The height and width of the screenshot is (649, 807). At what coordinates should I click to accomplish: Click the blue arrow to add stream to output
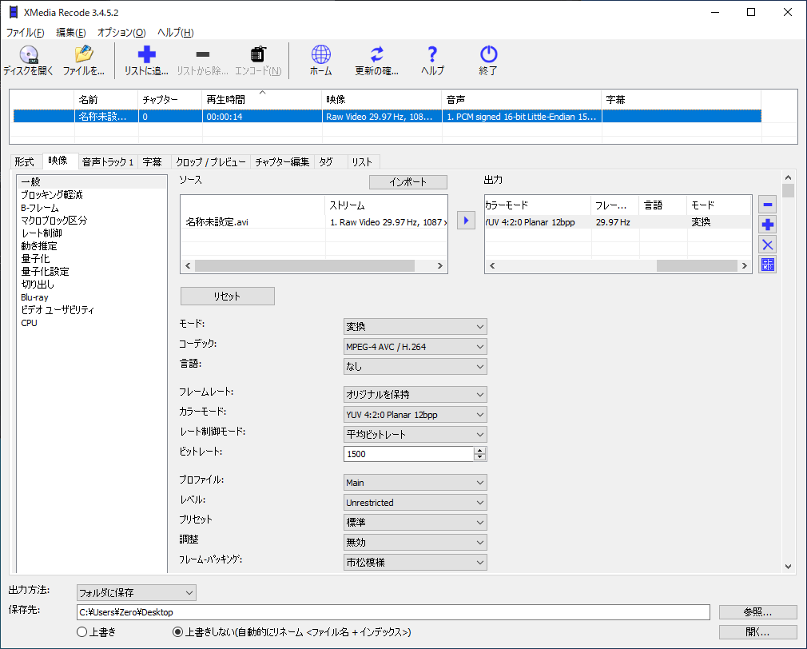coord(466,221)
